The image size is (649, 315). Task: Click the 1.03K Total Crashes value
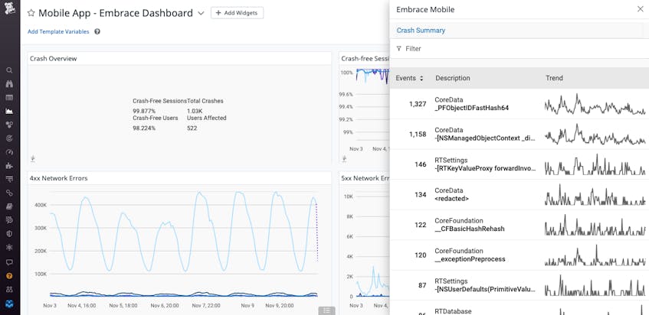(195, 111)
